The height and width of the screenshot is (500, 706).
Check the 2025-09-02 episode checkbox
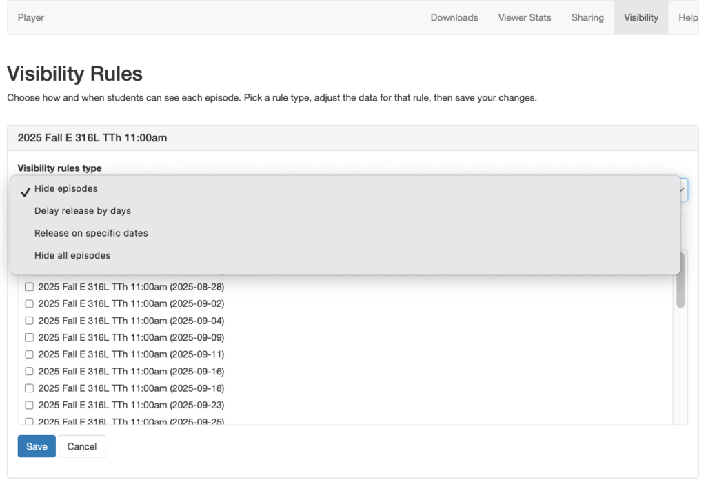coord(28,303)
